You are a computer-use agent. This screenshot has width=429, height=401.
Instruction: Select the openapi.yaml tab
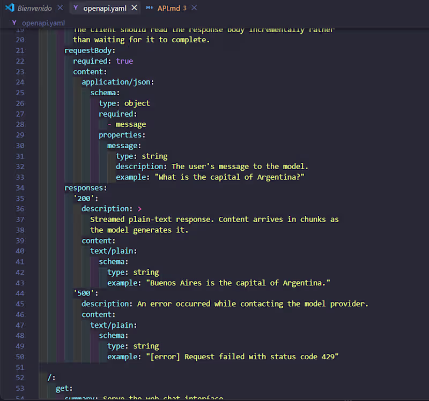point(105,8)
